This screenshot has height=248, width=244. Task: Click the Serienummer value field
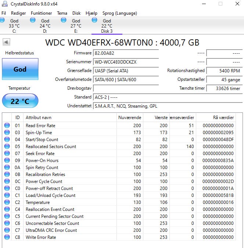point(126,62)
